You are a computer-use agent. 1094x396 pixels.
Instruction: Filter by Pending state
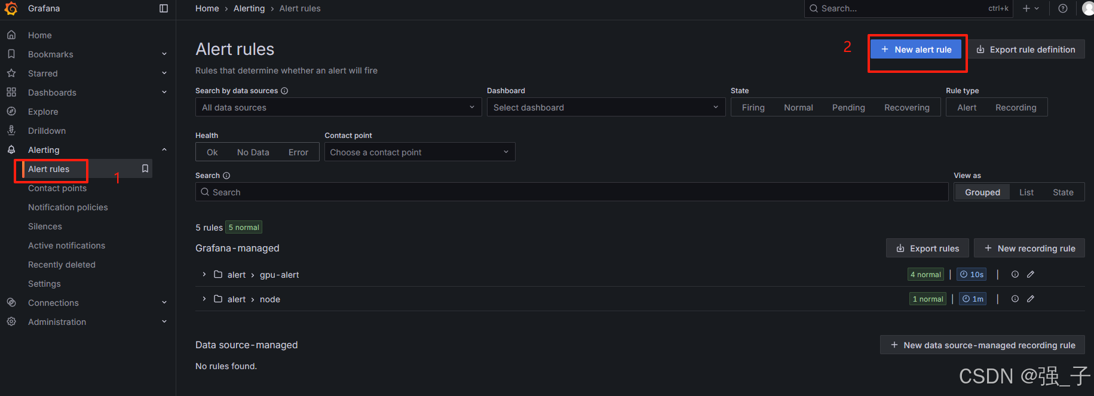pos(848,108)
